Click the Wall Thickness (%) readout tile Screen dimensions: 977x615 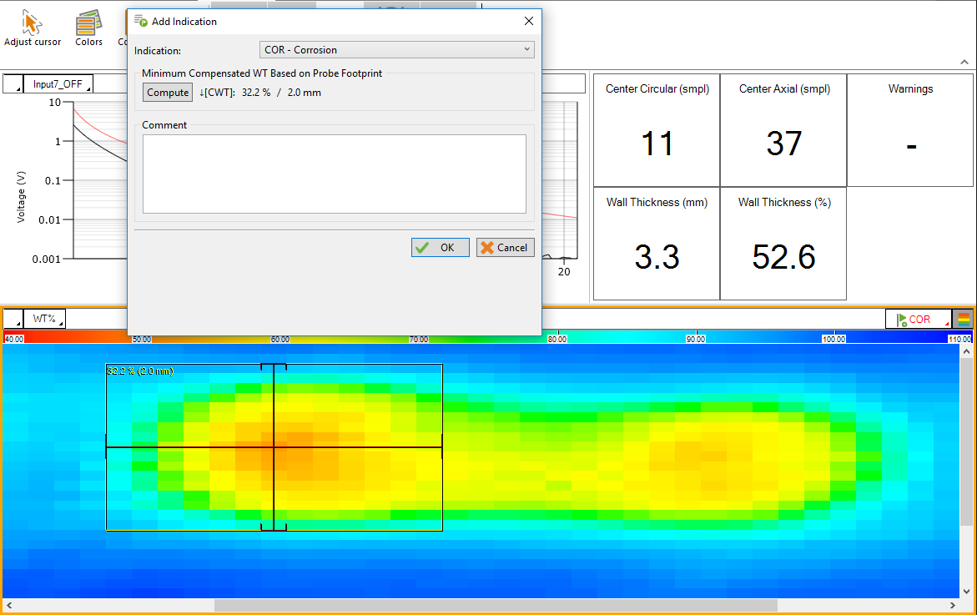[x=783, y=244]
